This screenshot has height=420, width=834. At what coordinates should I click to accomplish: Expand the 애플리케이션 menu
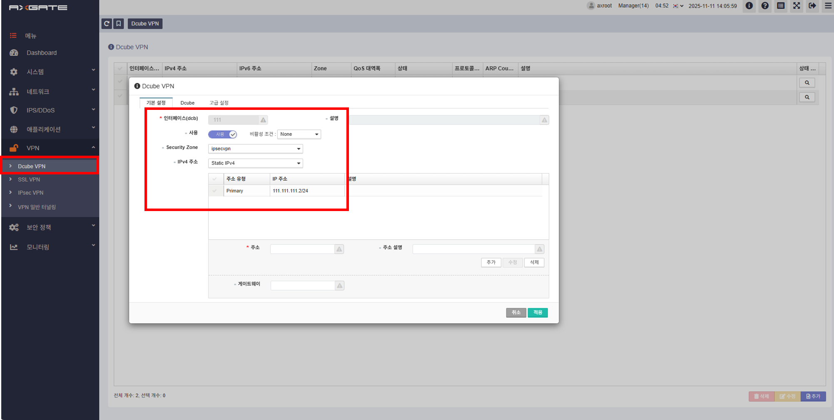click(50, 129)
